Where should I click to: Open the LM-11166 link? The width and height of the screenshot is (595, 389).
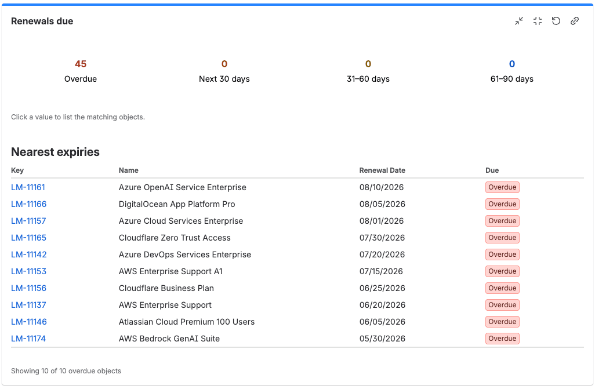[29, 204]
